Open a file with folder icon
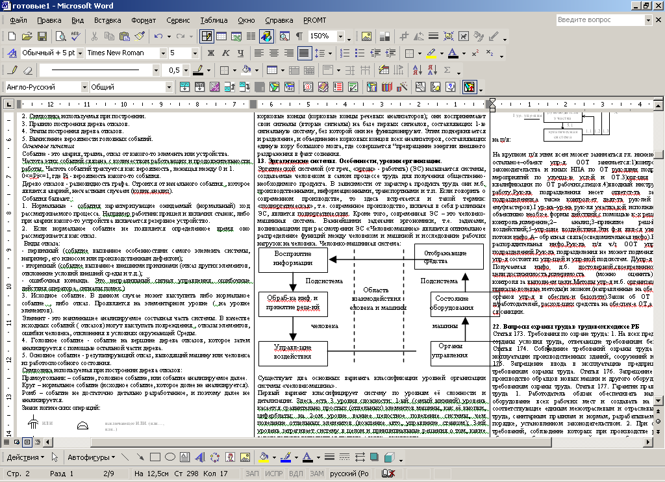Viewport: 665px width, 482px height. pos(27,36)
